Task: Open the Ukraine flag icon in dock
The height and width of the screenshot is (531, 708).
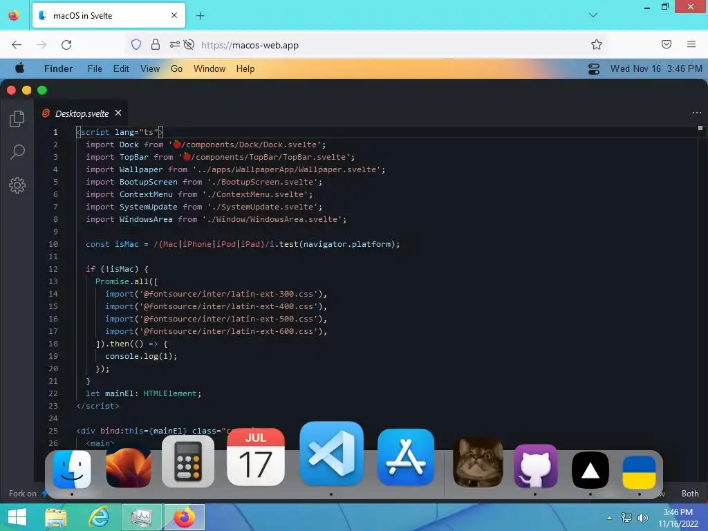Action: click(x=639, y=472)
